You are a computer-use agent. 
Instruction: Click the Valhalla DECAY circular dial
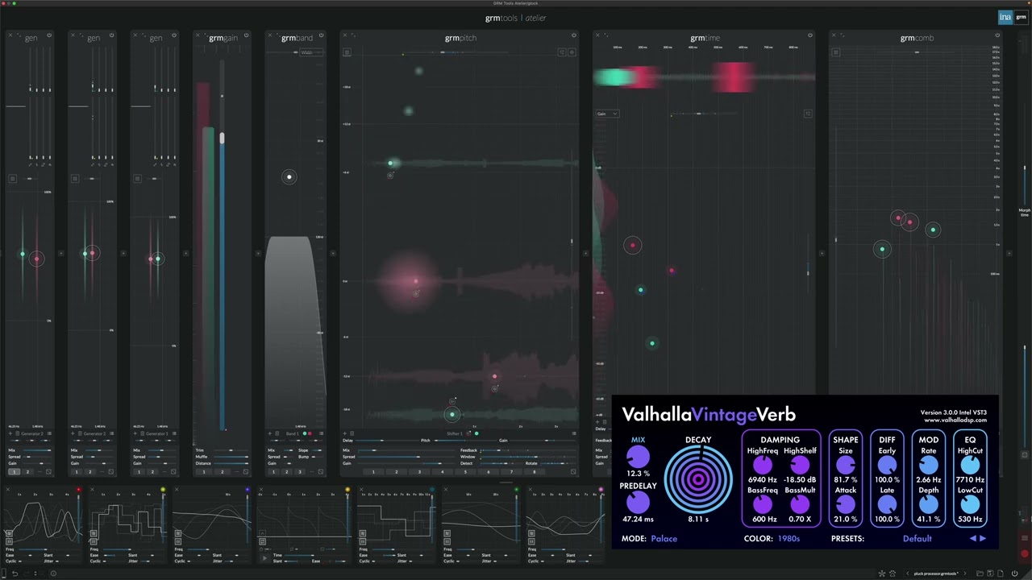coord(698,480)
